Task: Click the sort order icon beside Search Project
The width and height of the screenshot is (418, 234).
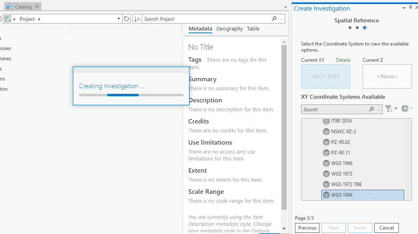Action: pyautogui.click(x=138, y=19)
